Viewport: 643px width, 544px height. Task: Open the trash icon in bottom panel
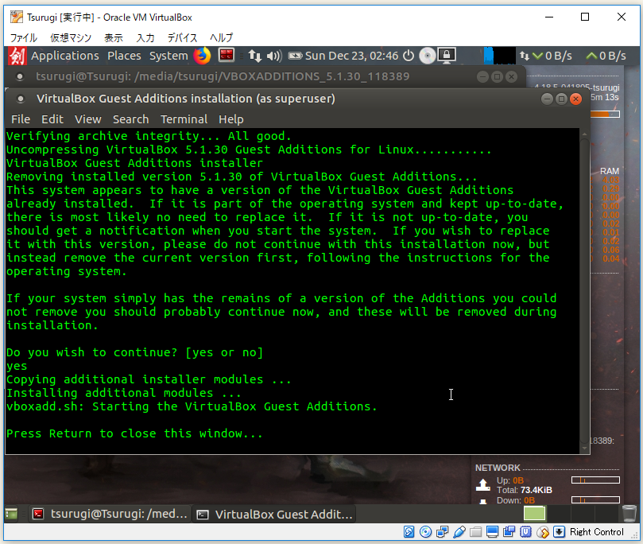tap(629, 514)
